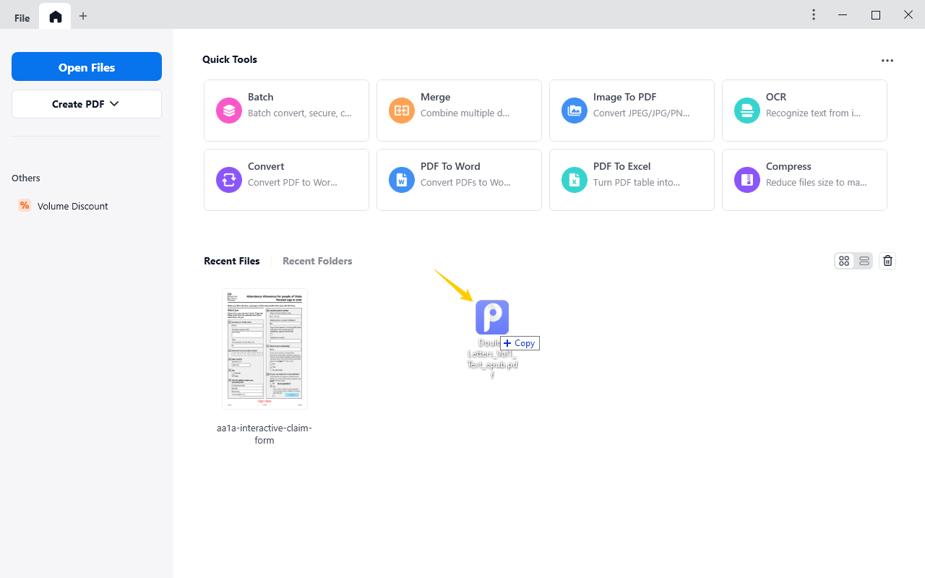This screenshot has height=578, width=925.
Task: Click the Batch tool icon
Action: (x=229, y=111)
